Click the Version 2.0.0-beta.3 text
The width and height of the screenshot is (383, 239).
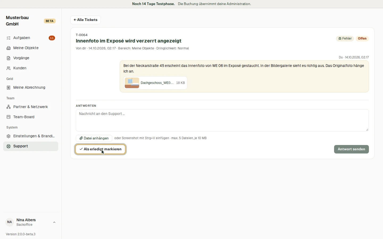pos(21,234)
